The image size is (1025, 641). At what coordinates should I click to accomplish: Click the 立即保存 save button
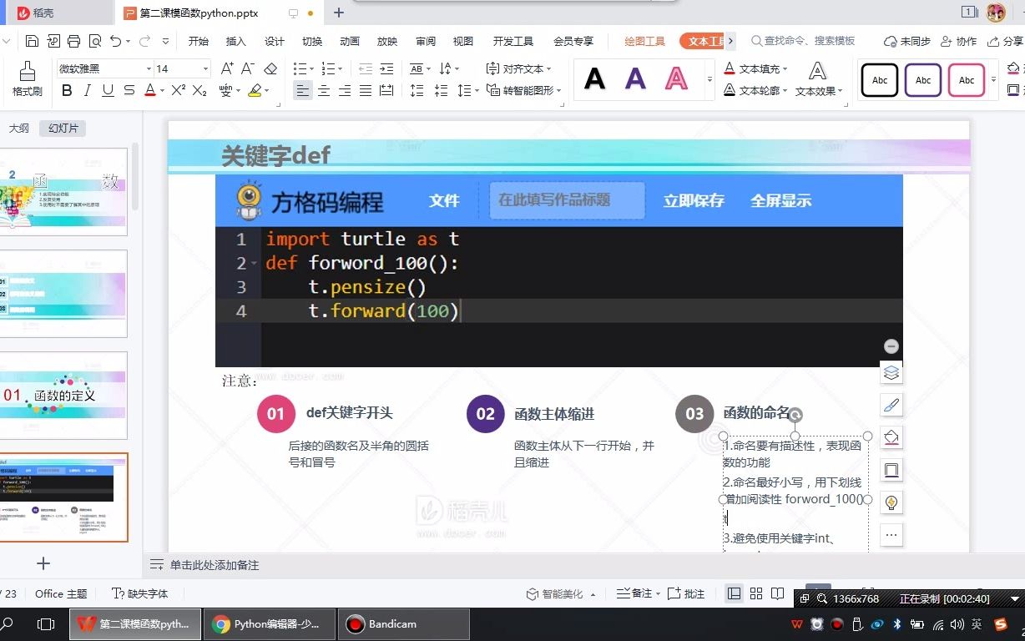tap(693, 200)
